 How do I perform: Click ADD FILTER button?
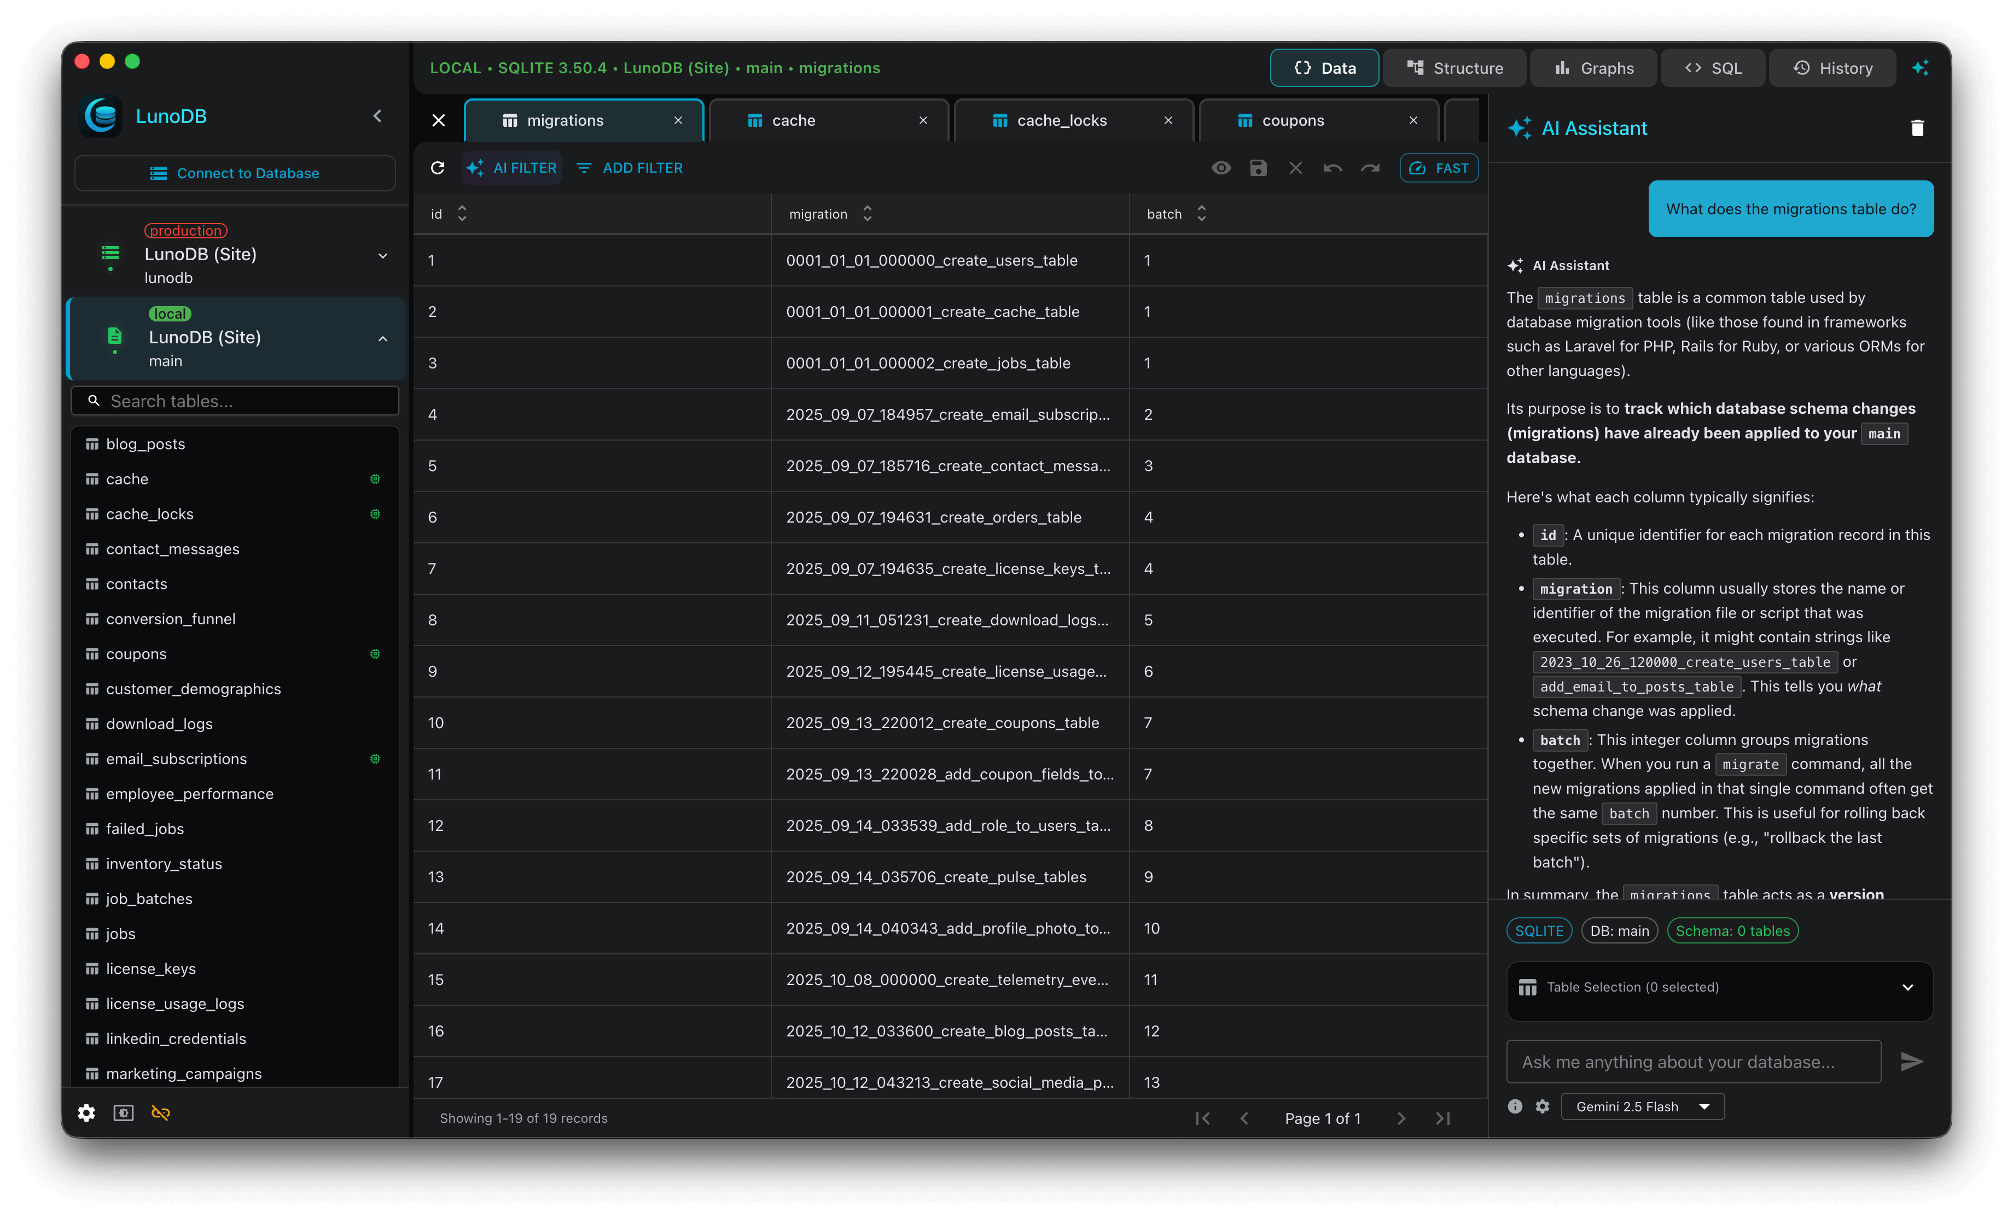(x=630, y=167)
